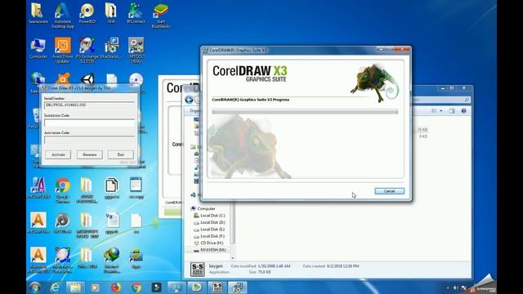The width and height of the screenshot is (523, 294).
Task: Open the Google Chrome desktop shortcut
Action: [63, 190]
